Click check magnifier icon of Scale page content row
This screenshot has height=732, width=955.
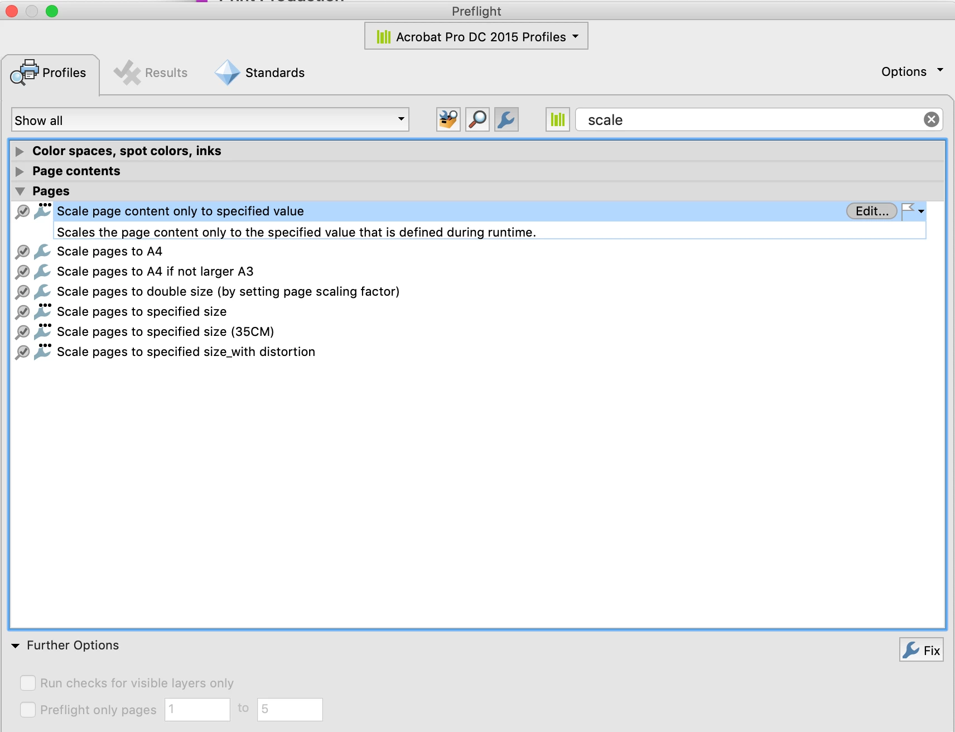click(22, 212)
